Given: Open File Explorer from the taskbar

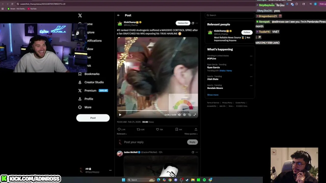Looking at the screenshot, I should (193, 180).
